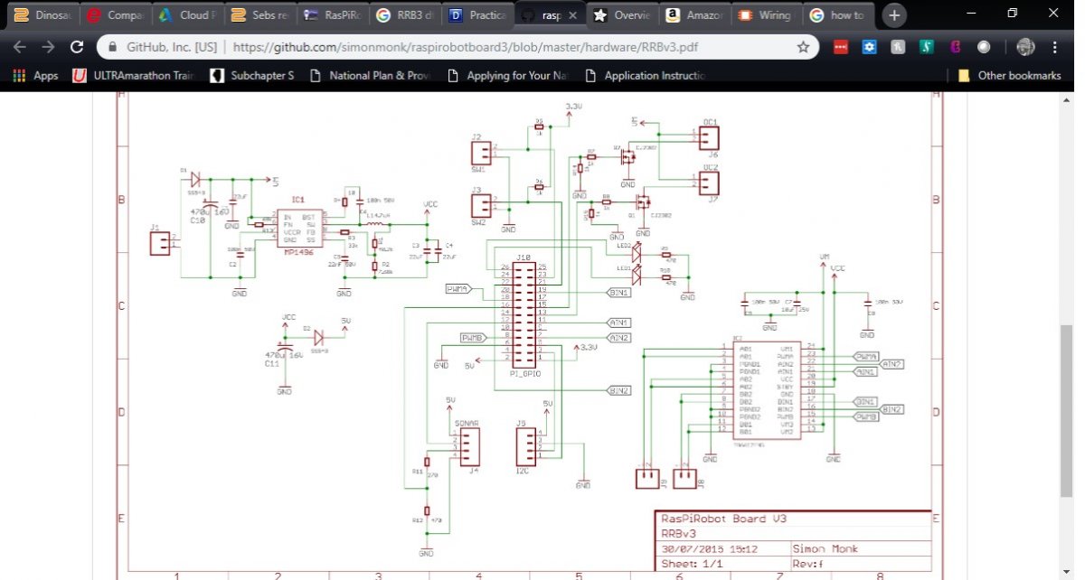Open a new browser tab
Screen dimensions: 1085x580
(894, 15)
